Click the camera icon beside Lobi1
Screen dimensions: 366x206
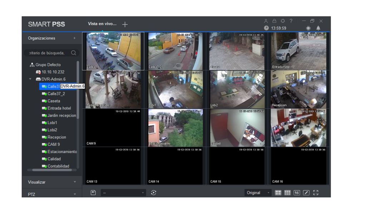pyautogui.click(x=44, y=123)
